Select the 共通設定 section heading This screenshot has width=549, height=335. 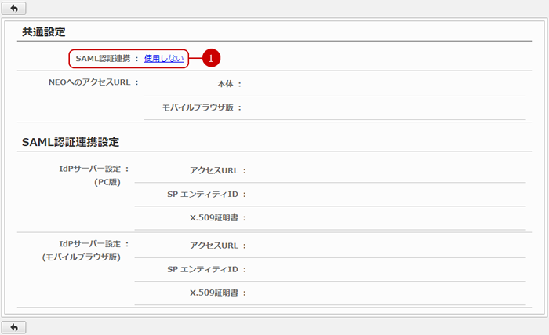[44, 31]
